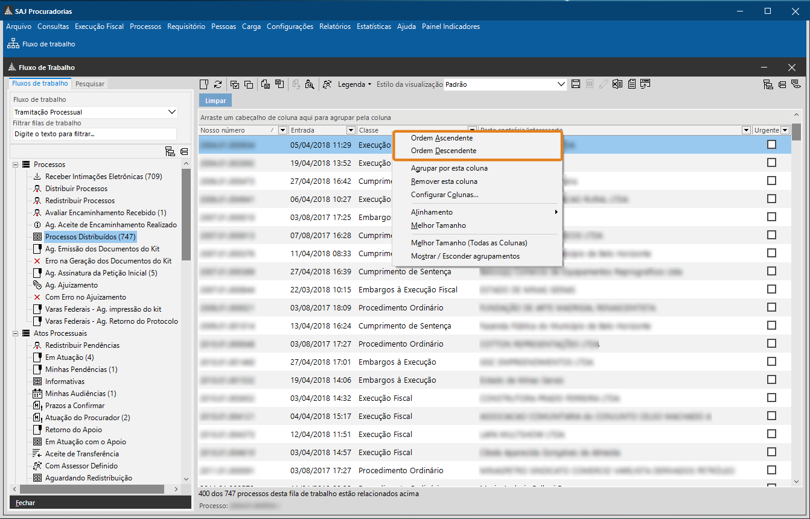Image resolution: width=810 pixels, height=519 pixels.
Task: Open process search with the magnifier document icon
Action: point(310,84)
